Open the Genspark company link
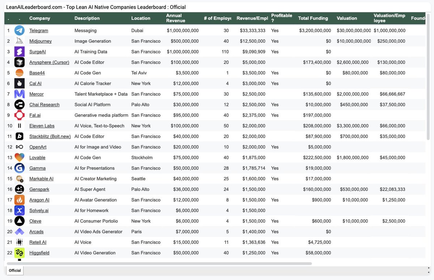Screen dimensions: 434x280 tap(39, 189)
